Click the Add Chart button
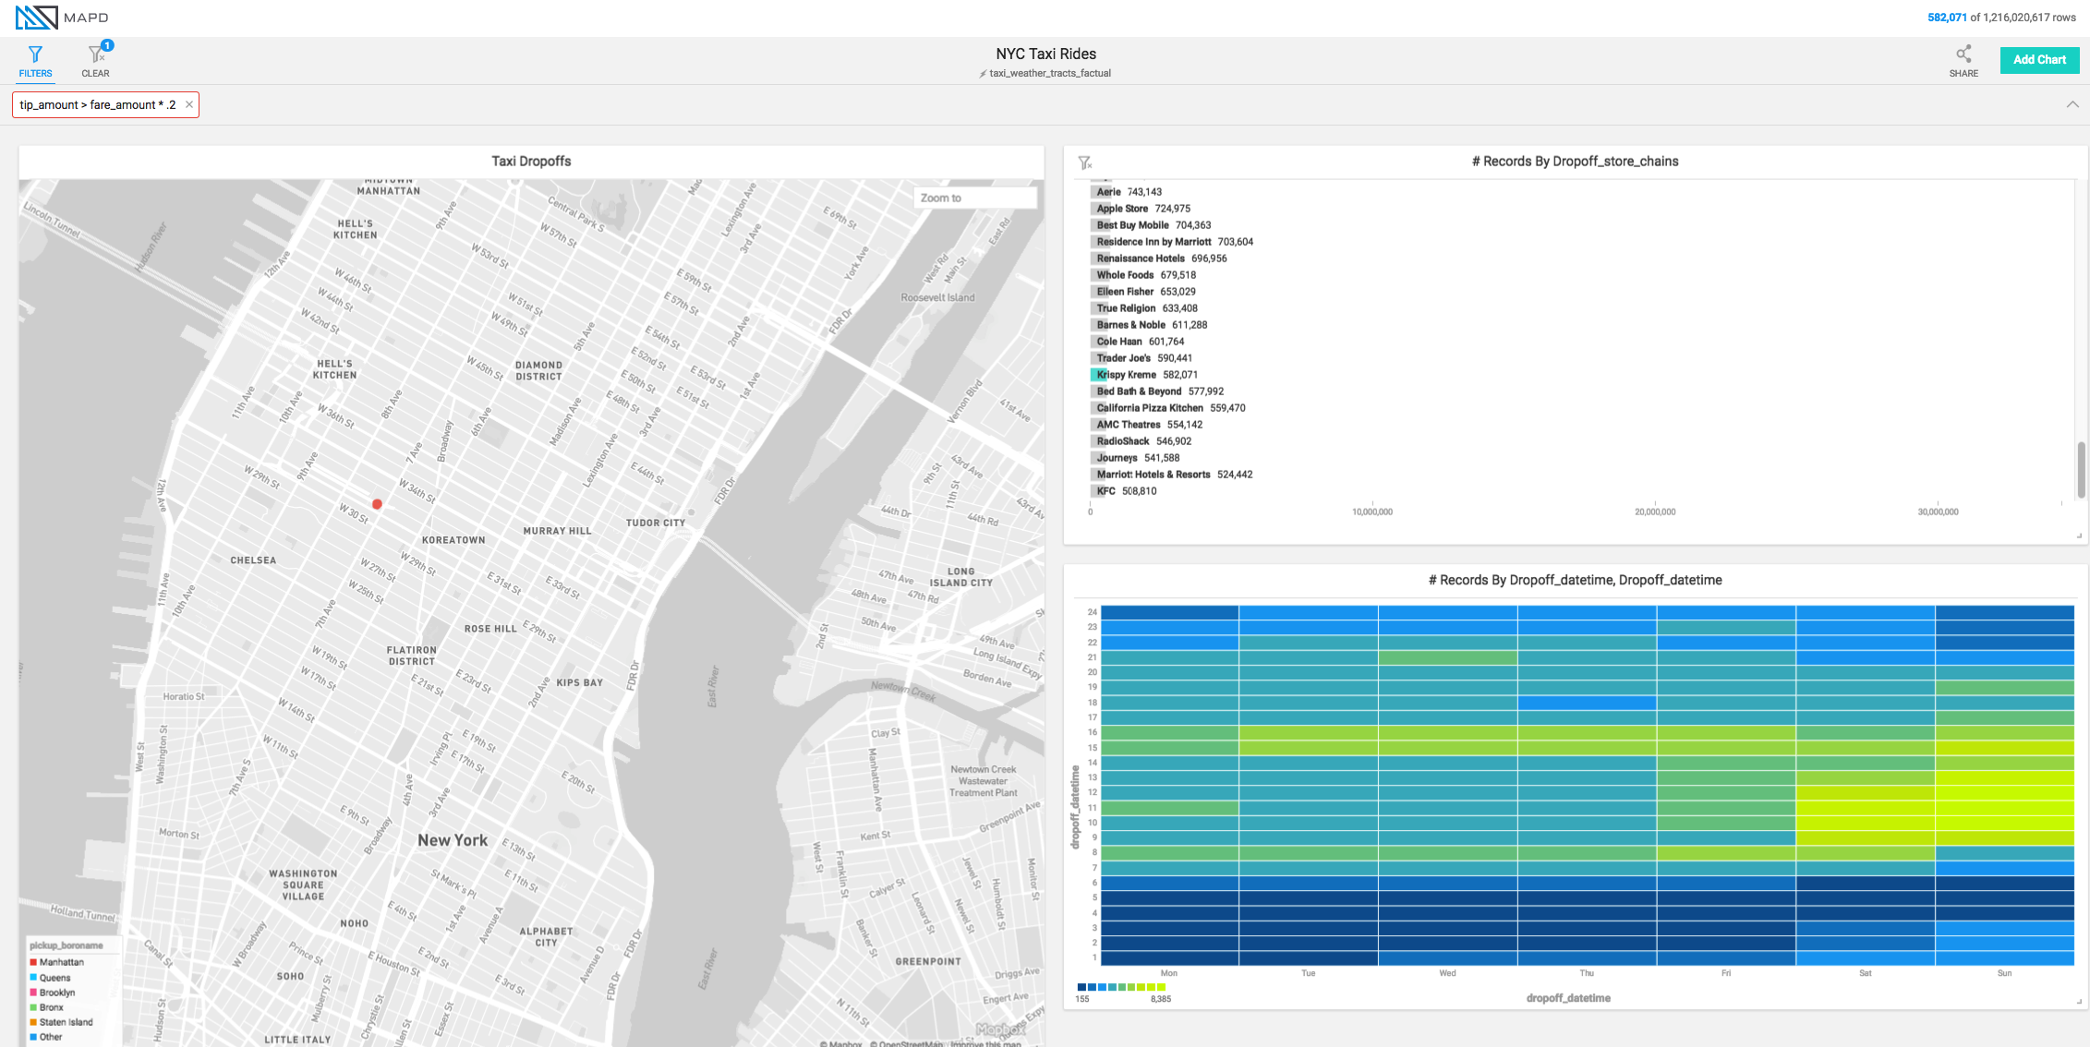Viewport: 2090px width, 1047px height. pyautogui.click(x=2039, y=60)
